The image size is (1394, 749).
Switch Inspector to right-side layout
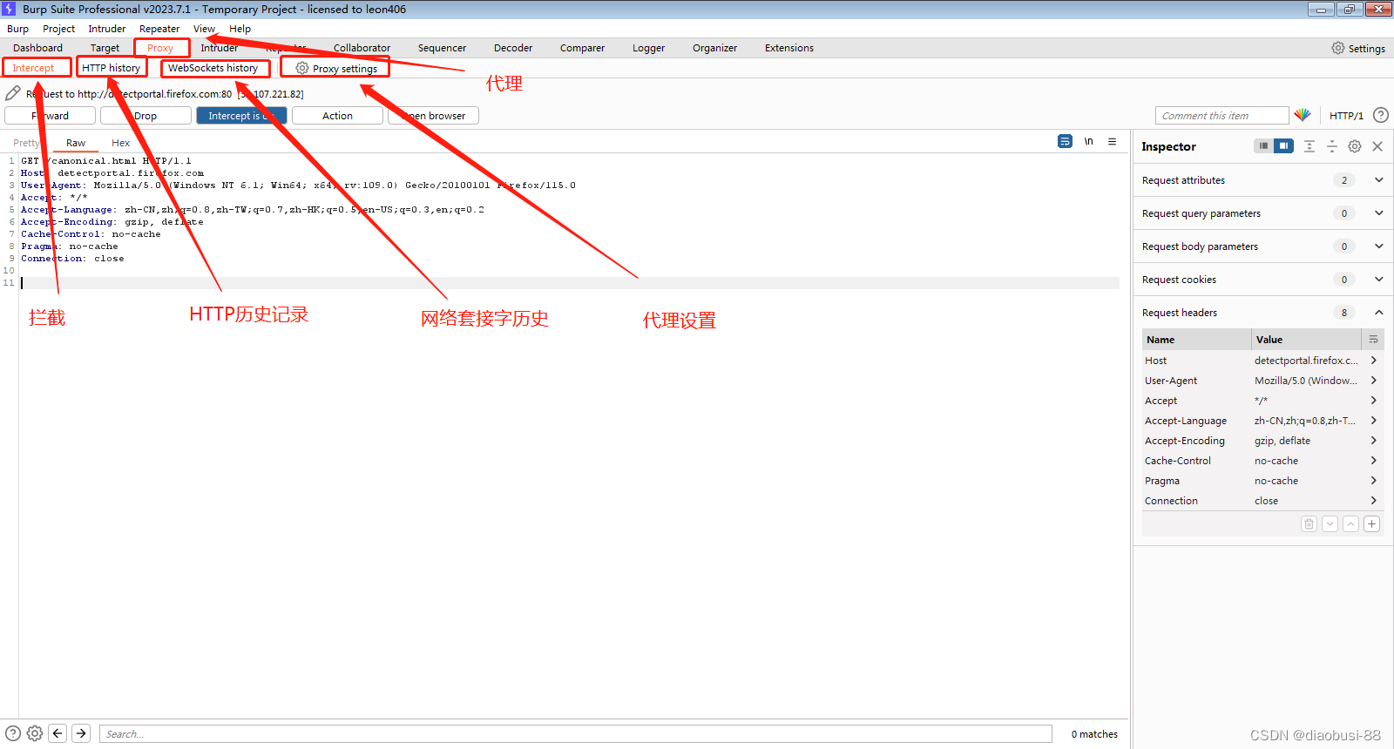pos(1283,146)
